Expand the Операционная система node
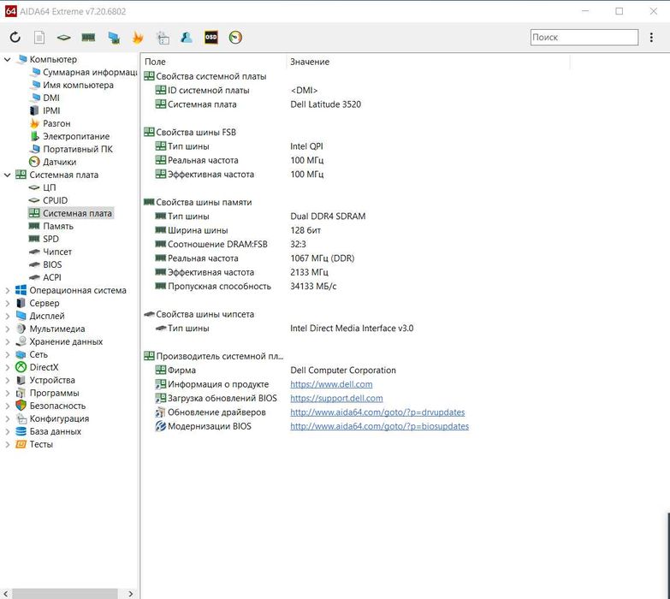 click(x=7, y=291)
